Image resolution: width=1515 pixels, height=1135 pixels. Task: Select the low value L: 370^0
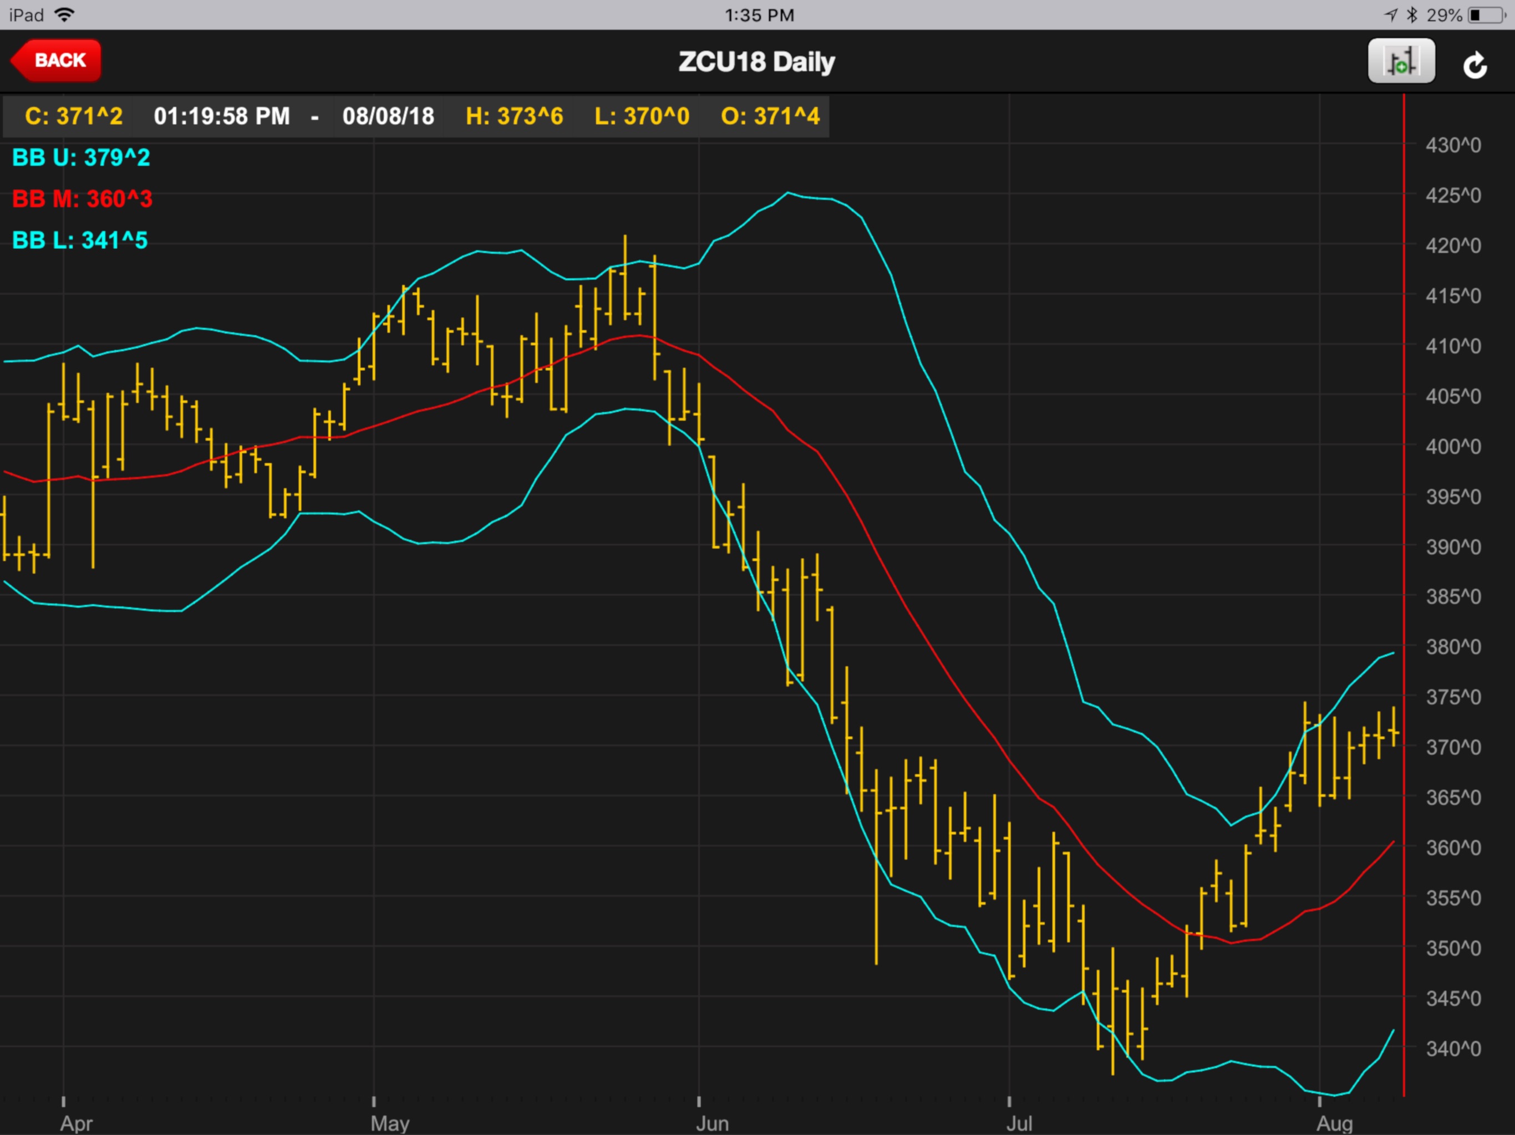pos(642,116)
